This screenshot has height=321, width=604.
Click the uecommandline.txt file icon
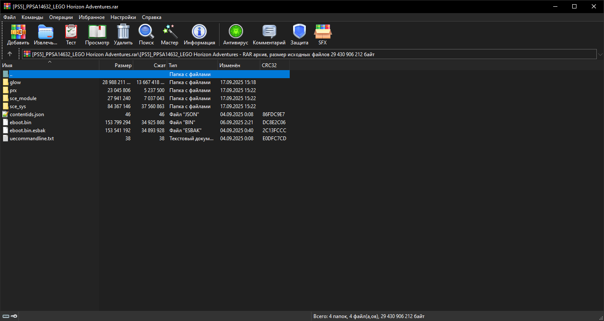pos(6,139)
